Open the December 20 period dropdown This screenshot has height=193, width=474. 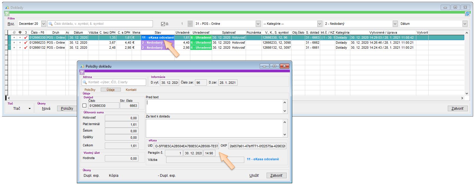[44, 24]
